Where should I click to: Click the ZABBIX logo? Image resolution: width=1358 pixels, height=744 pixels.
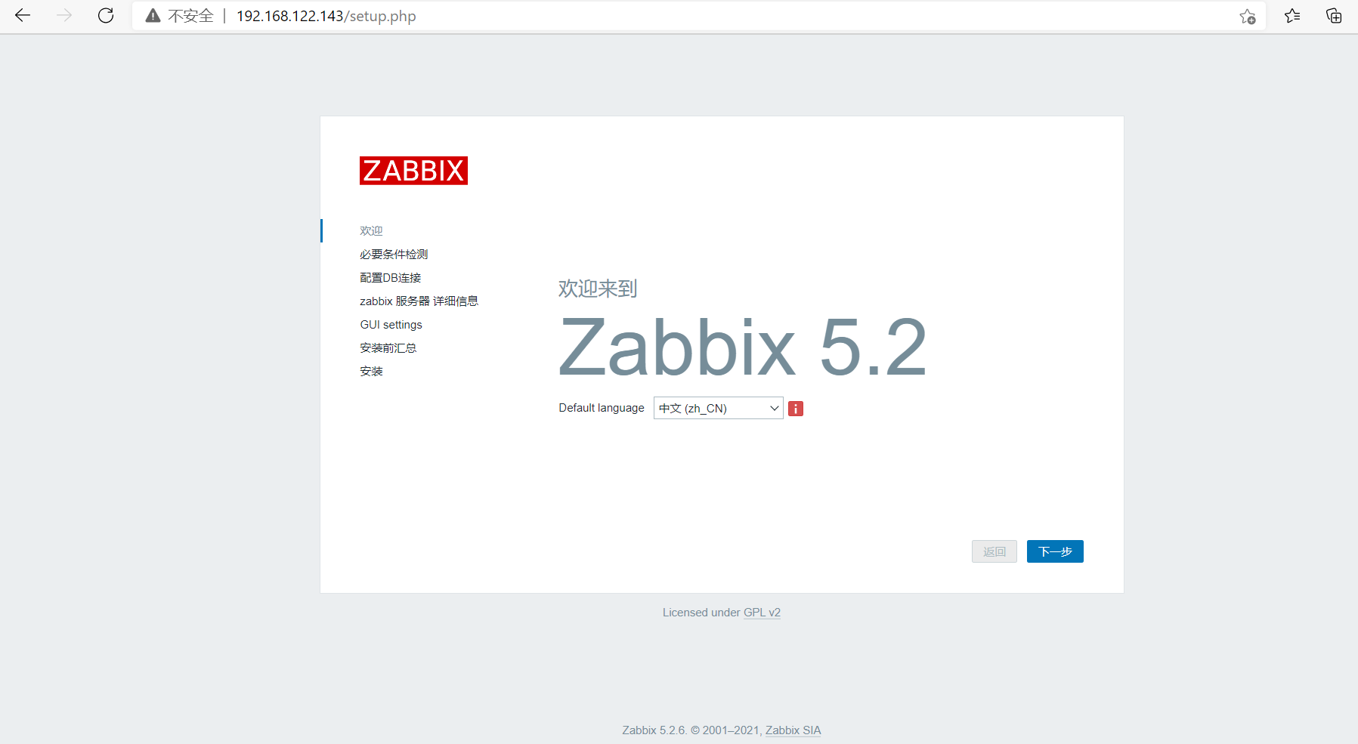(x=413, y=171)
